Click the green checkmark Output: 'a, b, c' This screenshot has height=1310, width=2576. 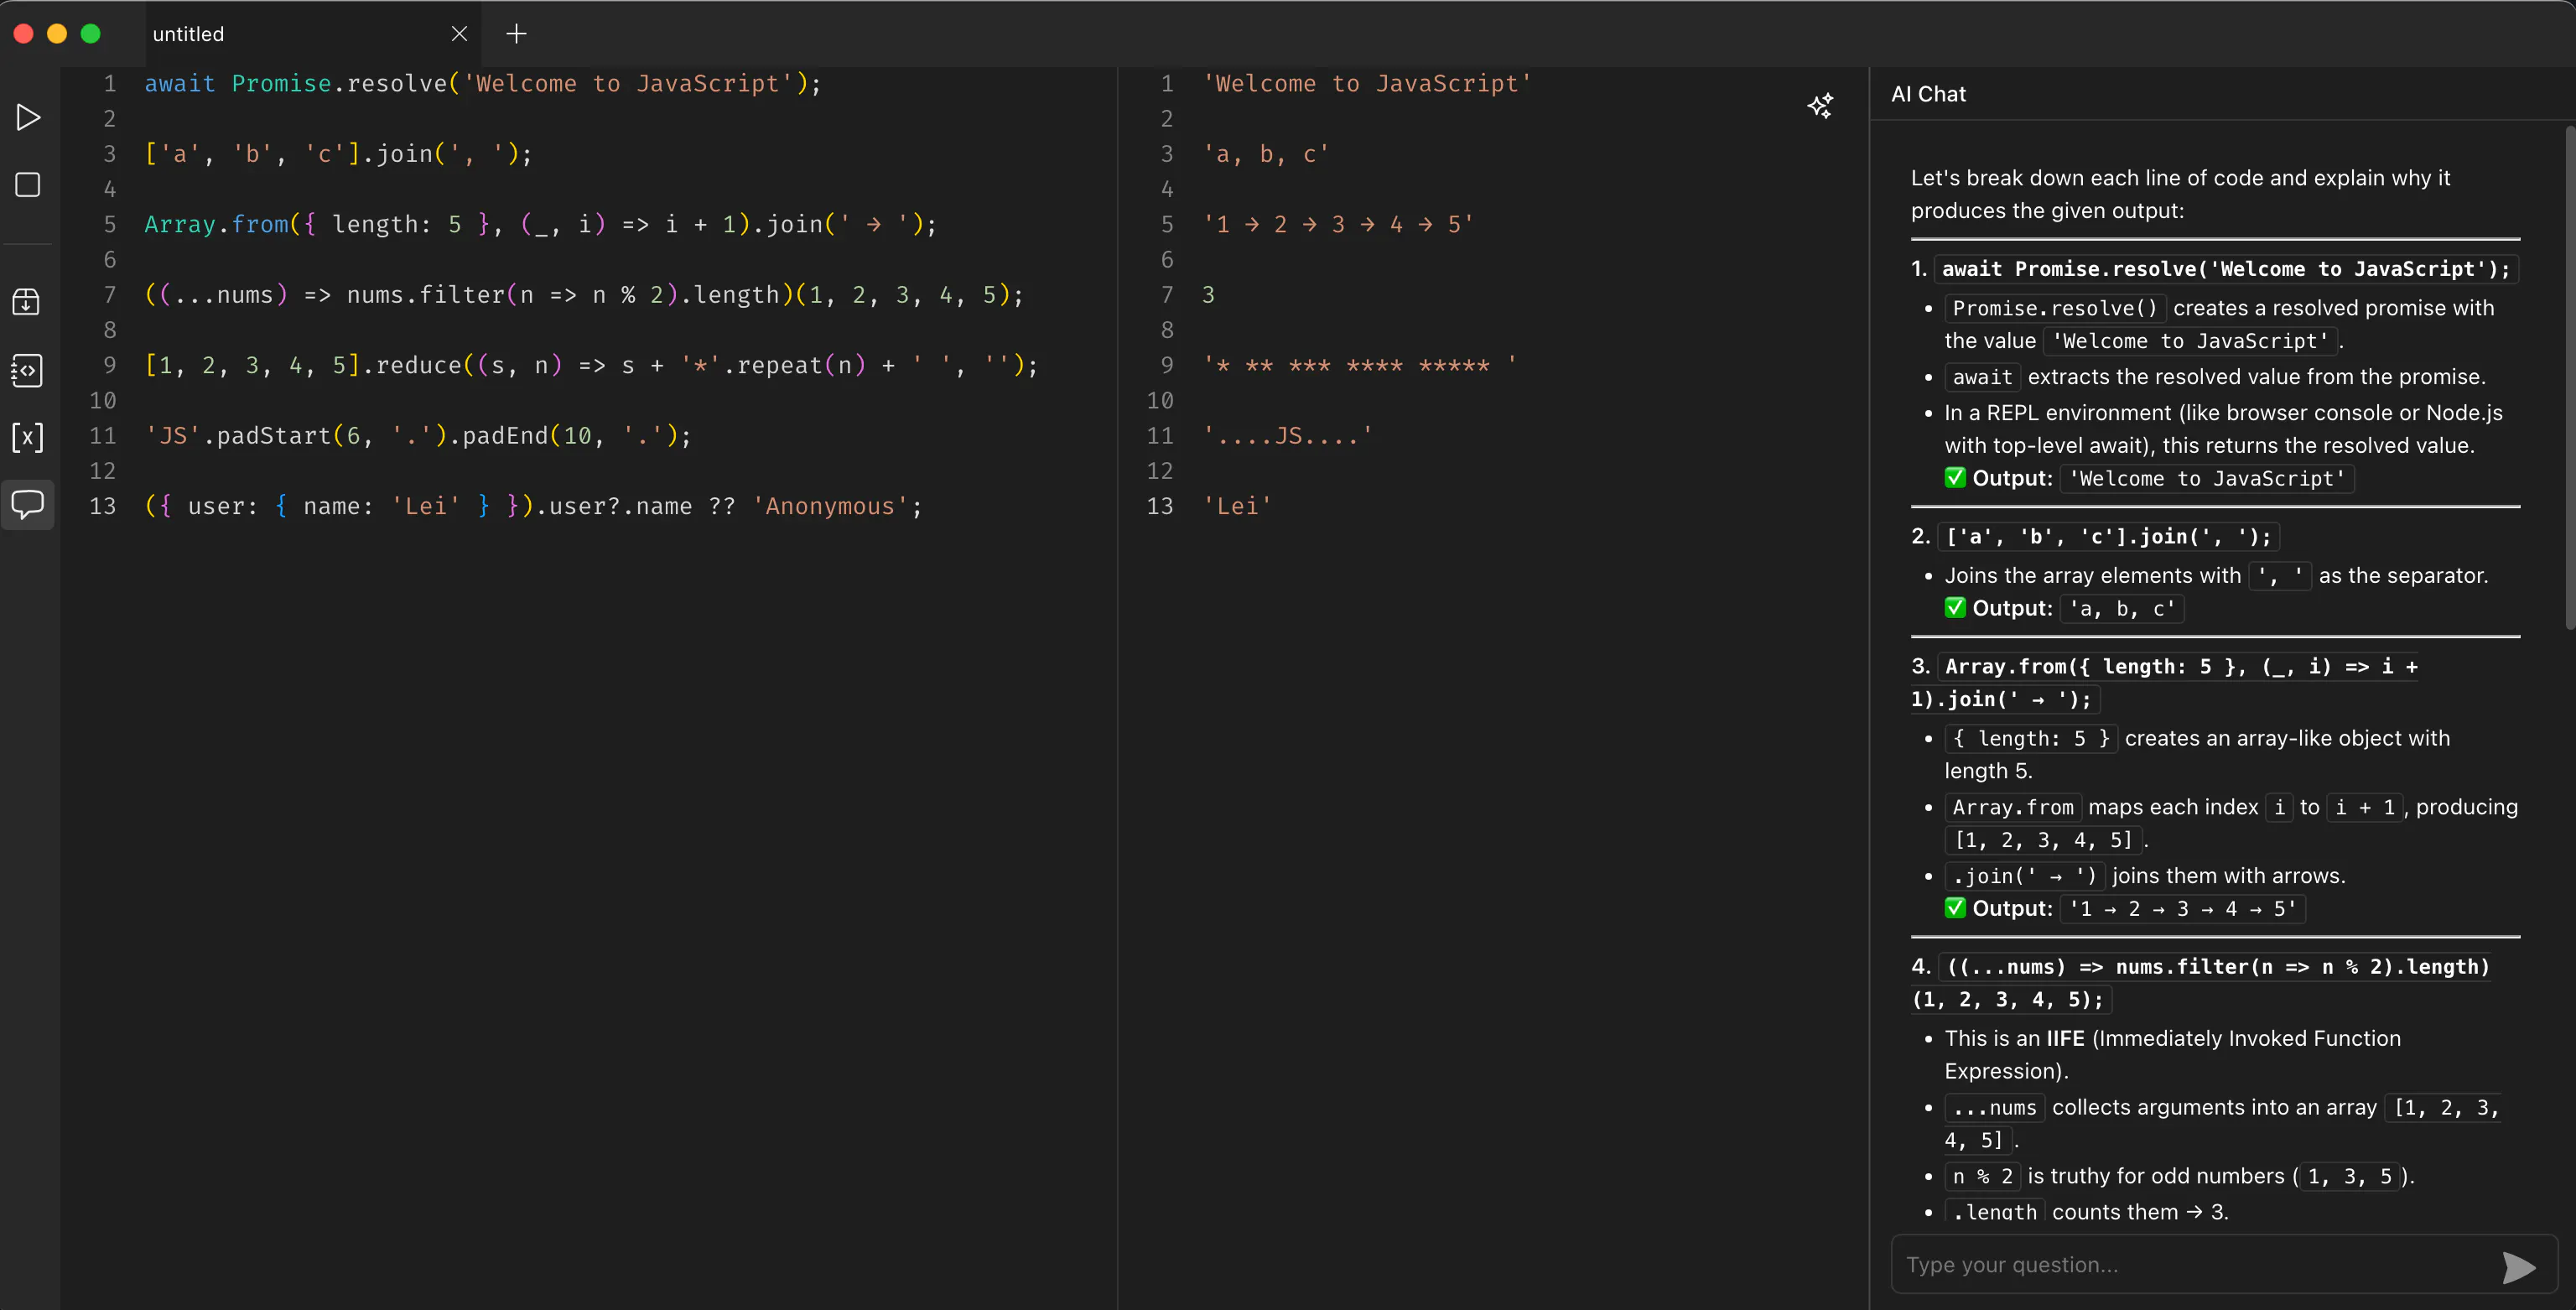click(x=2062, y=609)
